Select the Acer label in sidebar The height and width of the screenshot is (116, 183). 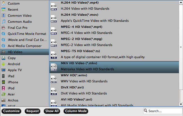(11, 94)
